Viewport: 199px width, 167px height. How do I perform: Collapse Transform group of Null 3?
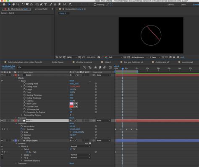click(16, 123)
